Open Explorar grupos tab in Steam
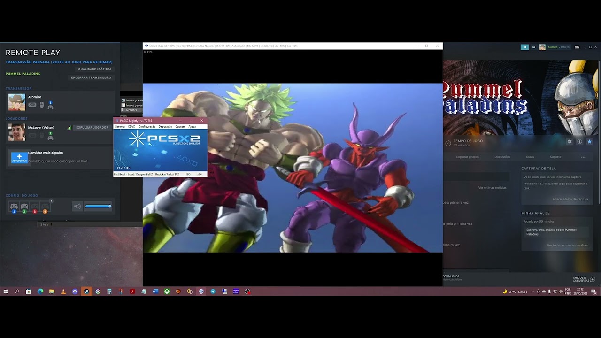Viewport: 601px width, 338px height. (467, 157)
